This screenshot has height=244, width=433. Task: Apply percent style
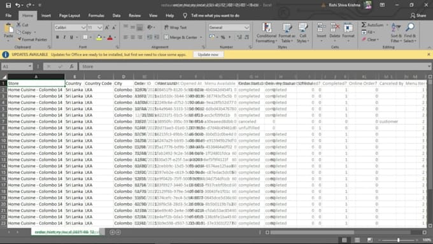click(223, 38)
